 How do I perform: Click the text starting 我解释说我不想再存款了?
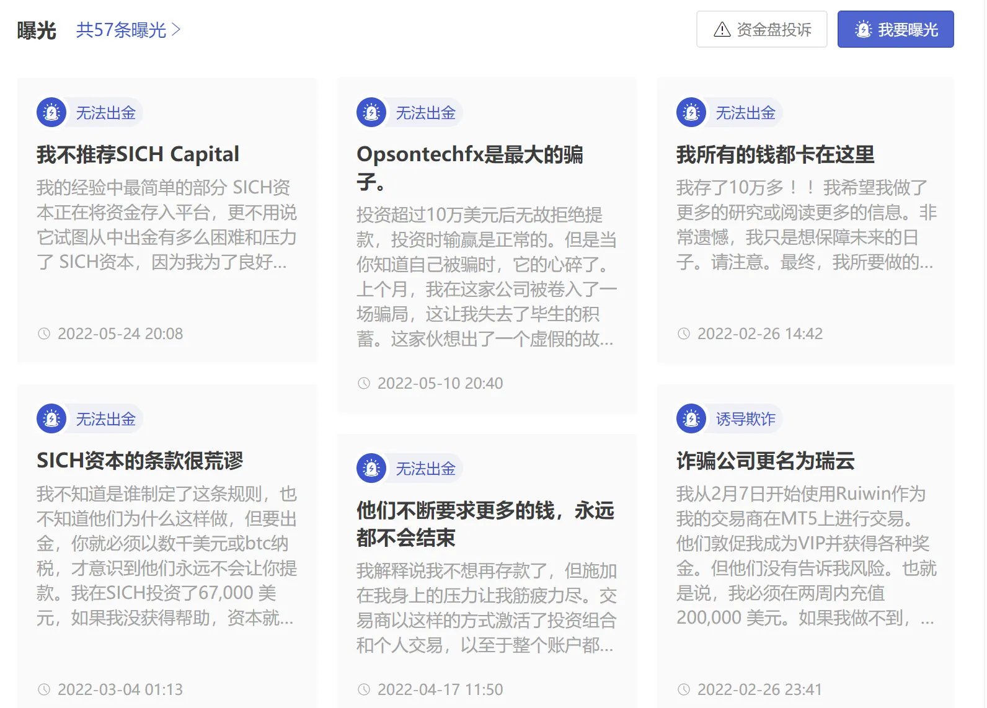coord(487,608)
